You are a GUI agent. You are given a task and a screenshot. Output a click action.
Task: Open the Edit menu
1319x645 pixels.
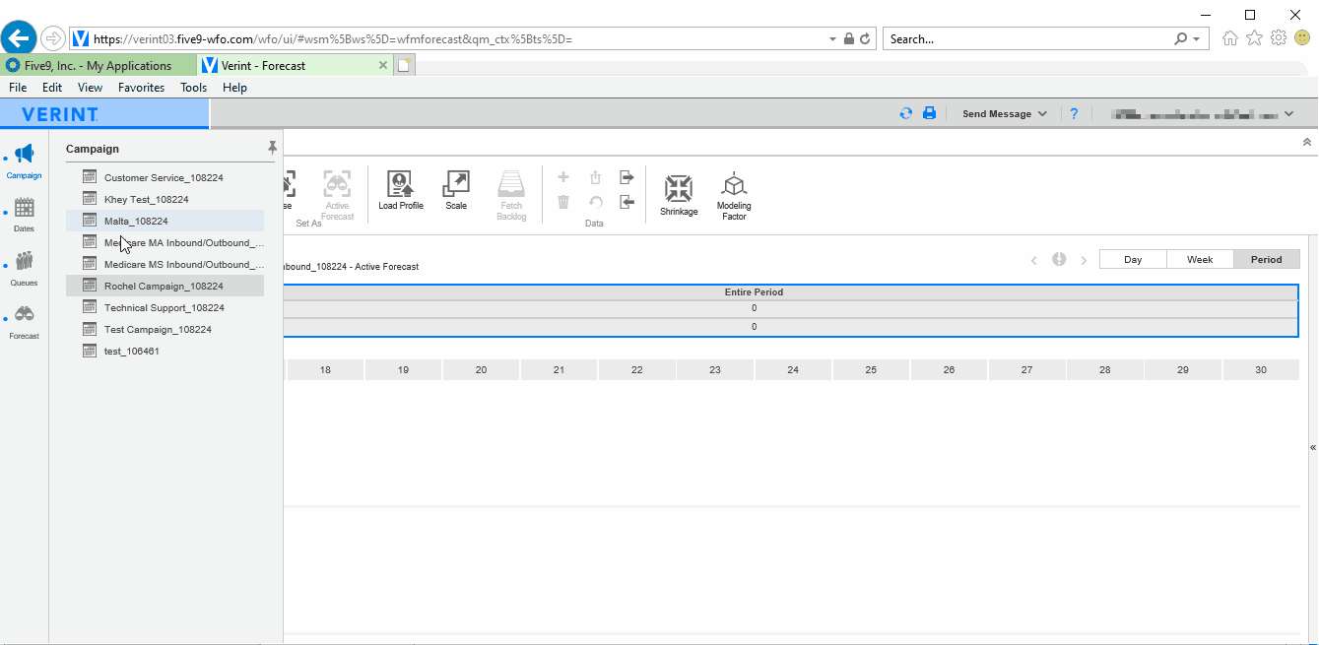(52, 88)
